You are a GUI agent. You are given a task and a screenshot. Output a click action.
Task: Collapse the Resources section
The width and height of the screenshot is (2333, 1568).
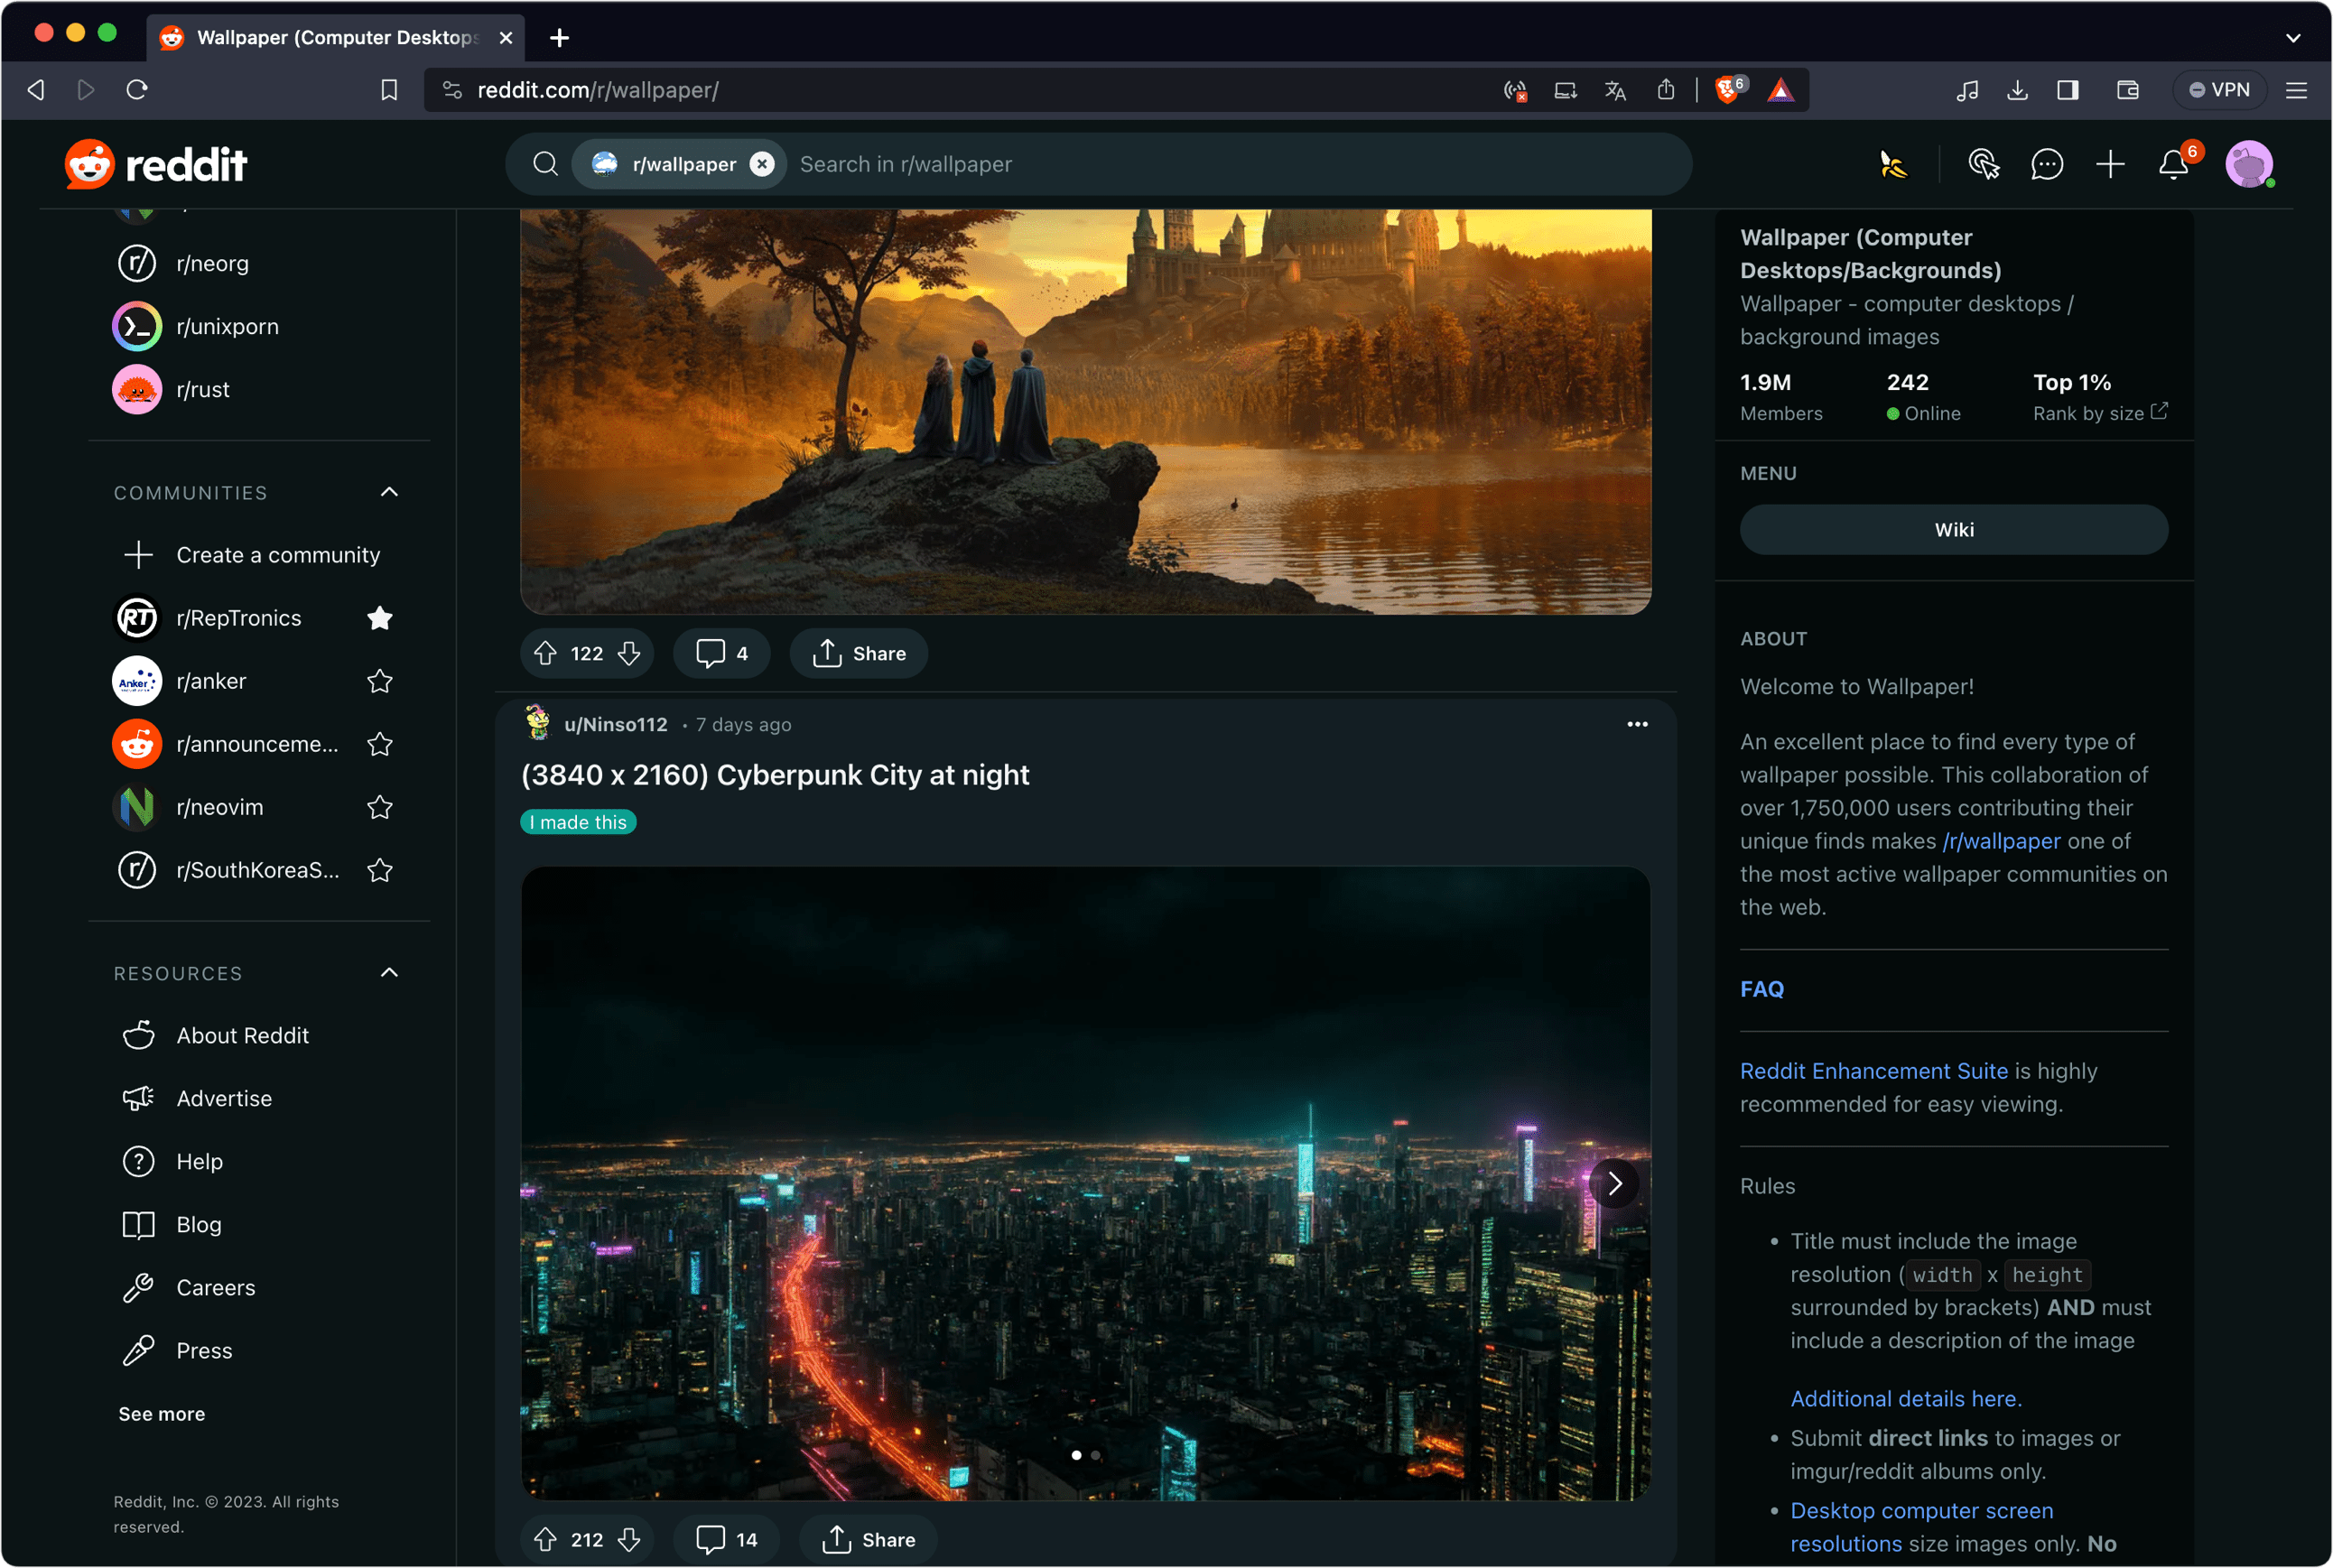pos(389,973)
